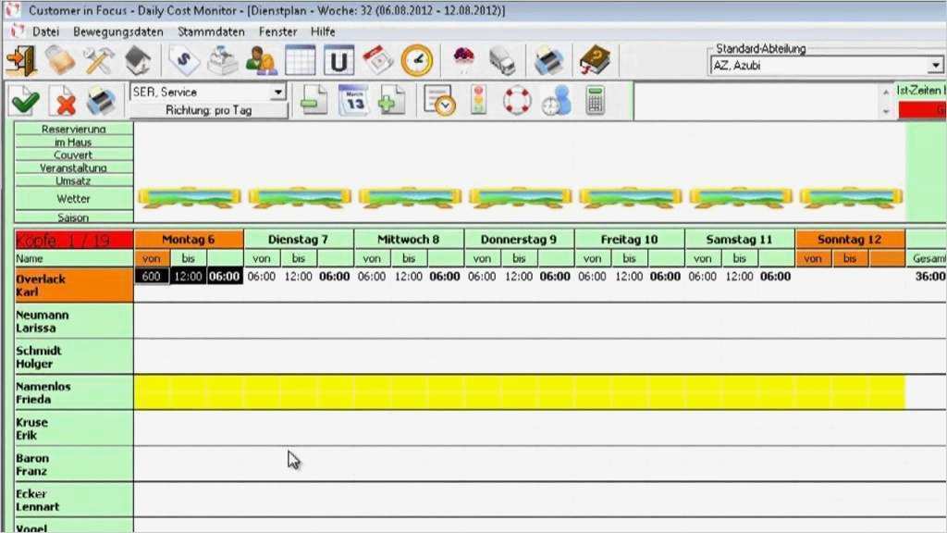Select the Urlaub 'U' toolbar icon
The width and height of the screenshot is (947, 533).
tap(338, 59)
